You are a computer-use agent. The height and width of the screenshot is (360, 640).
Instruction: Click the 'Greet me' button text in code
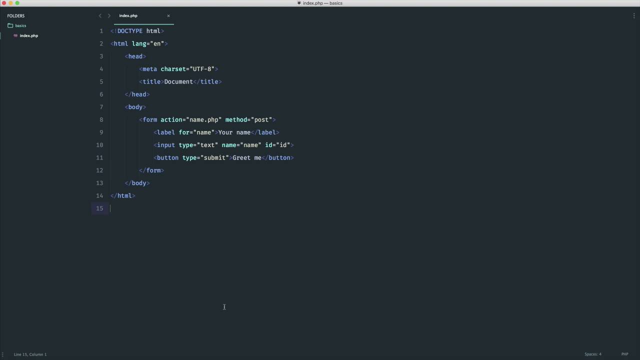click(x=247, y=157)
